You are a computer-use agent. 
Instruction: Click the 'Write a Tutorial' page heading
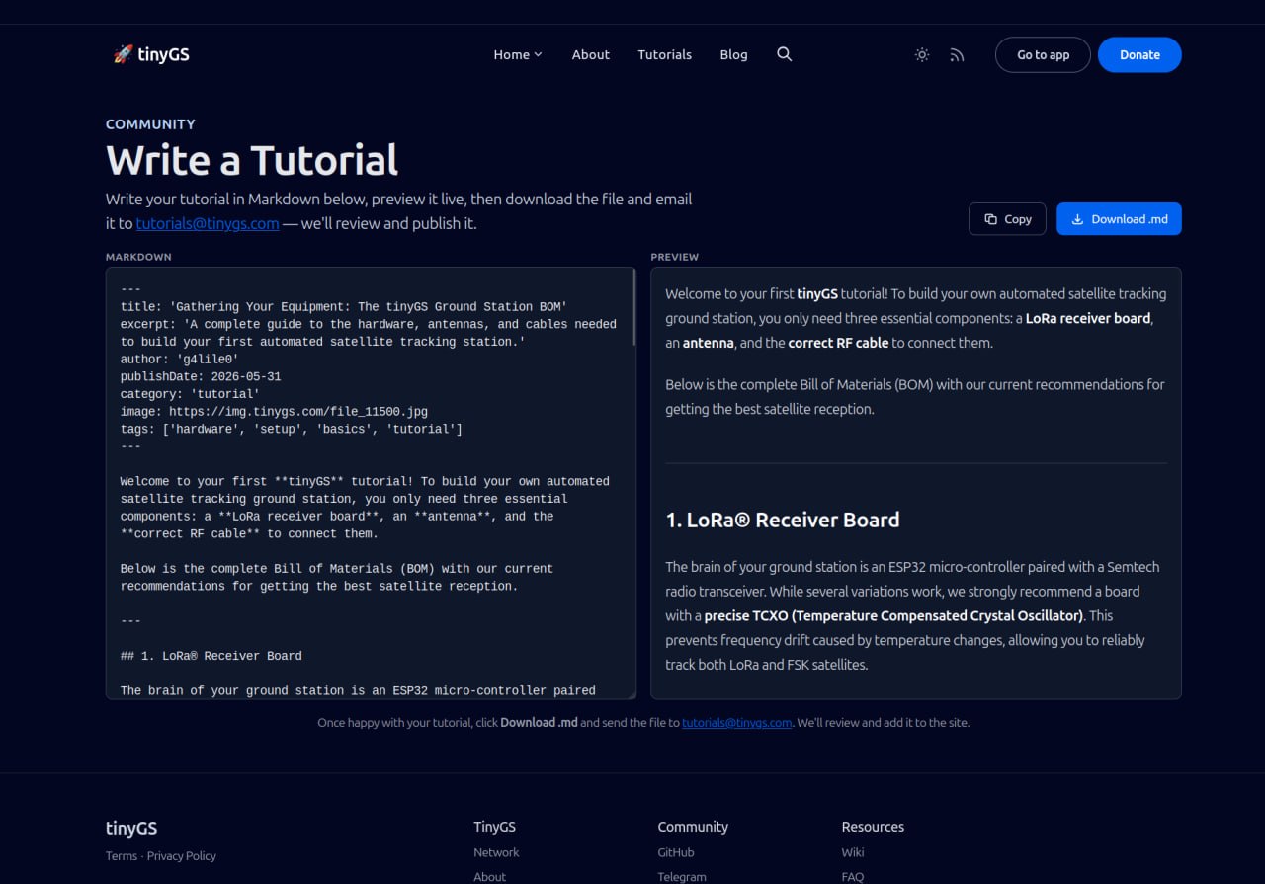(252, 160)
